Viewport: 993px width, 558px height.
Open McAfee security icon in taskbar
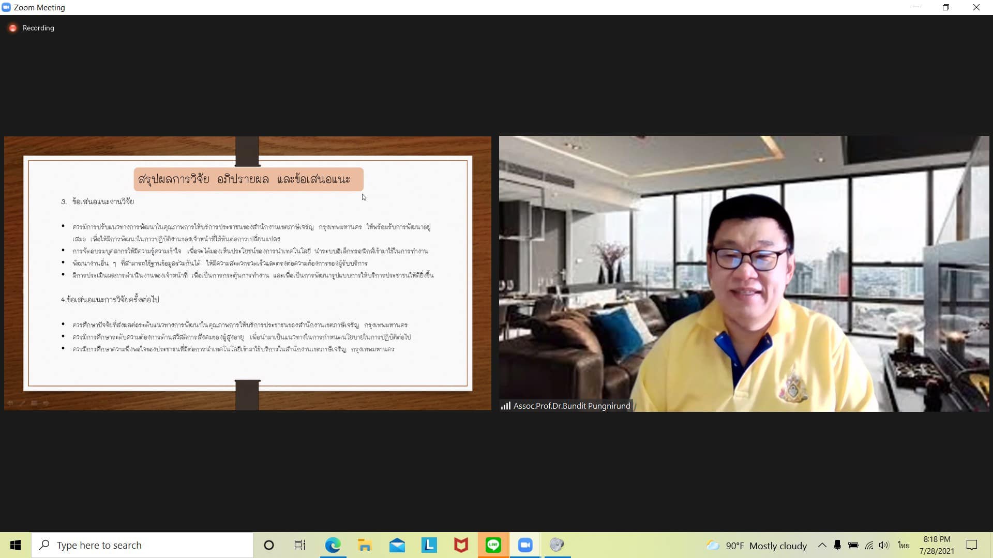[461, 545]
